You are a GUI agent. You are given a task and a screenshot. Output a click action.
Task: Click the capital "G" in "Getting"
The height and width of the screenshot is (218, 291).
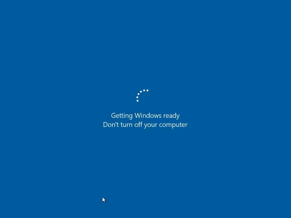coord(113,116)
